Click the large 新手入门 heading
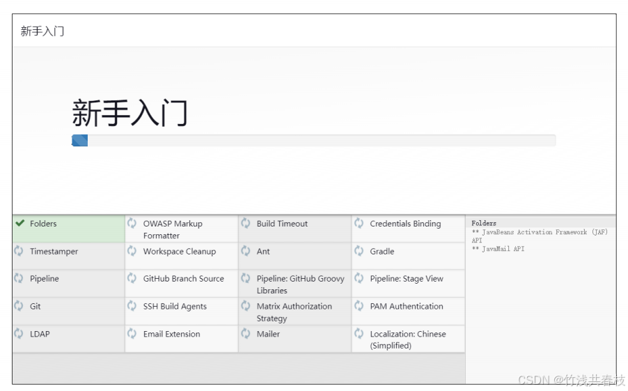The width and height of the screenshot is (628, 391). tap(129, 113)
